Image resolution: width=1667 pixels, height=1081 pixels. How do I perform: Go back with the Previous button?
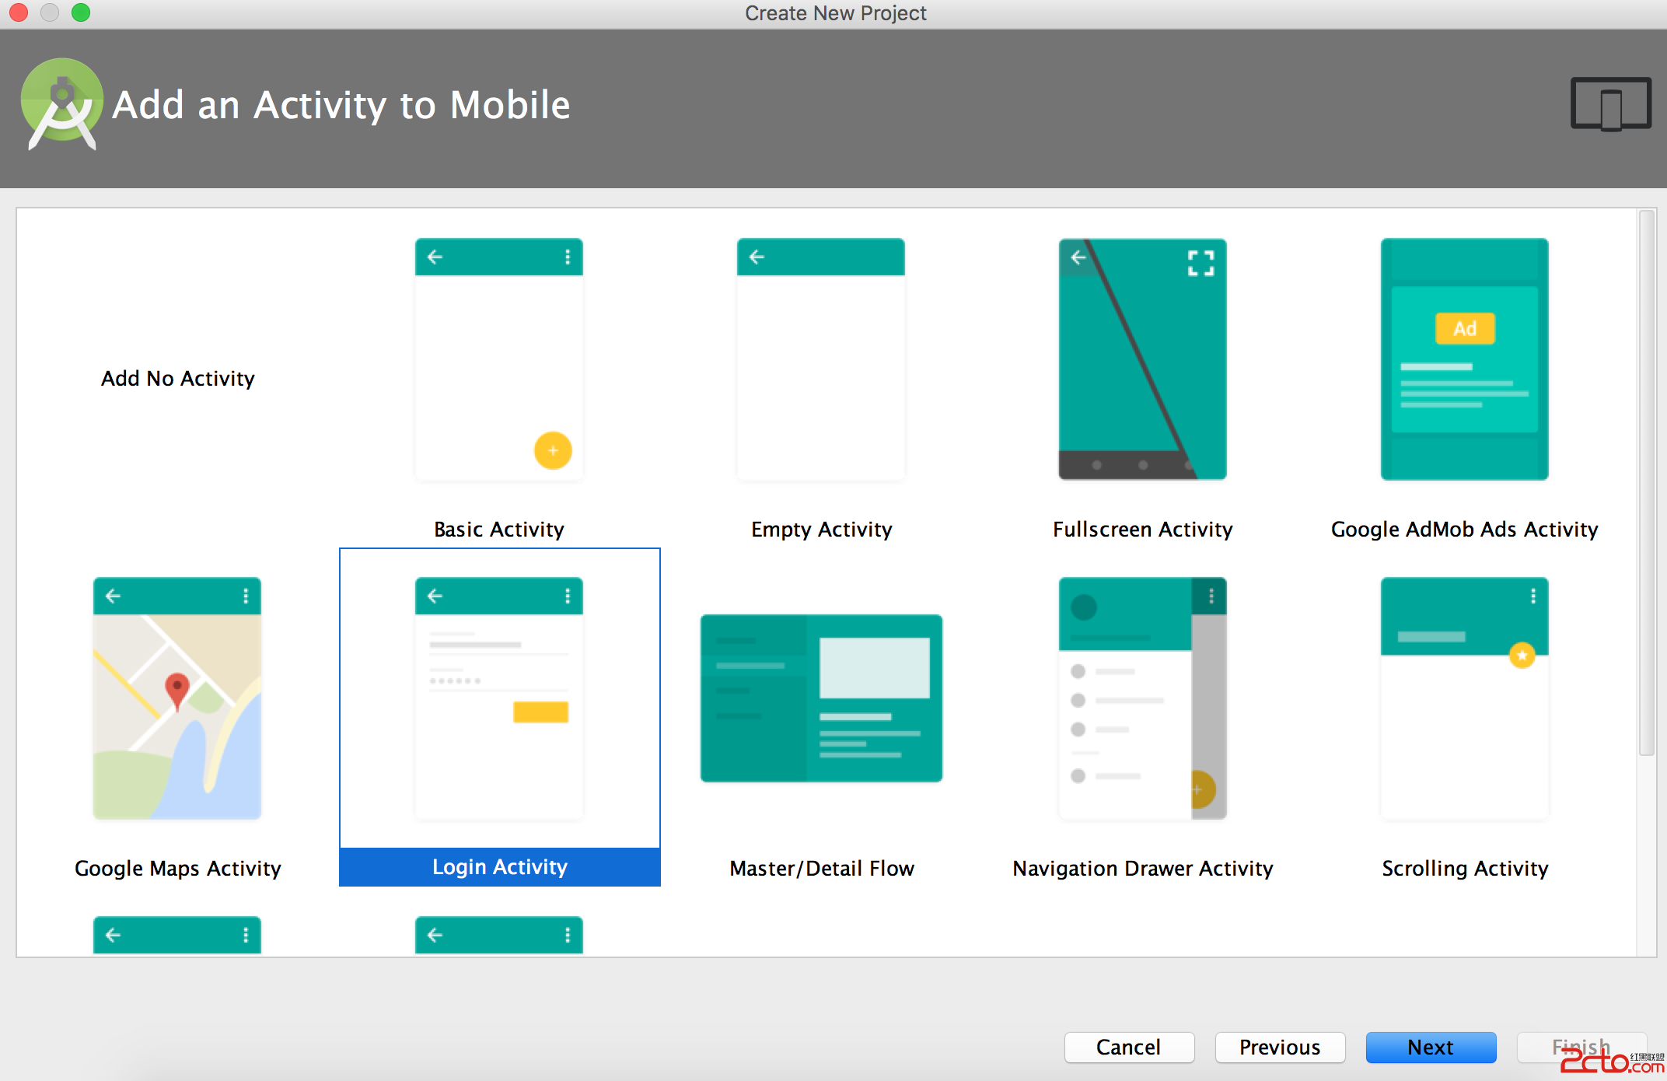(x=1280, y=1047)
